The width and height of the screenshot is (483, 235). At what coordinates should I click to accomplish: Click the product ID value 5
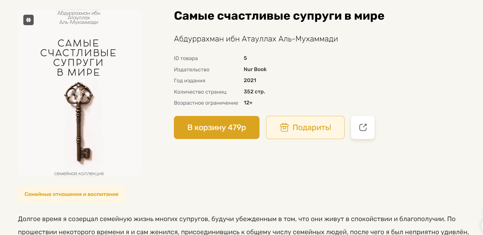coord(245,58)
